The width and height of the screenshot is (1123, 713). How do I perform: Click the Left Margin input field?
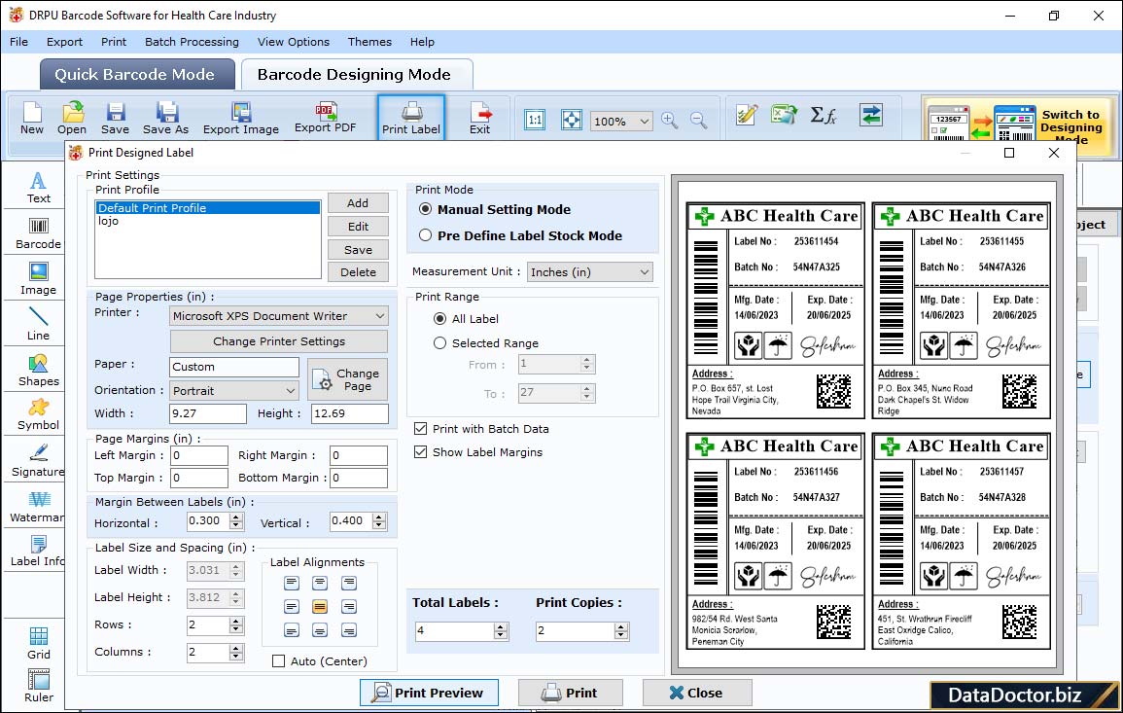[x=199, y=456]
